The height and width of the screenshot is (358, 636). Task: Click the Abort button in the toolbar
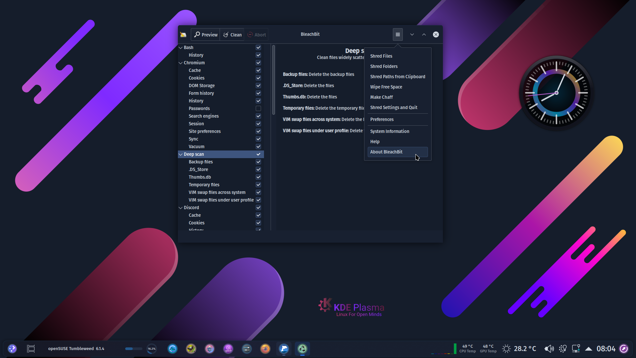[256, 34]
